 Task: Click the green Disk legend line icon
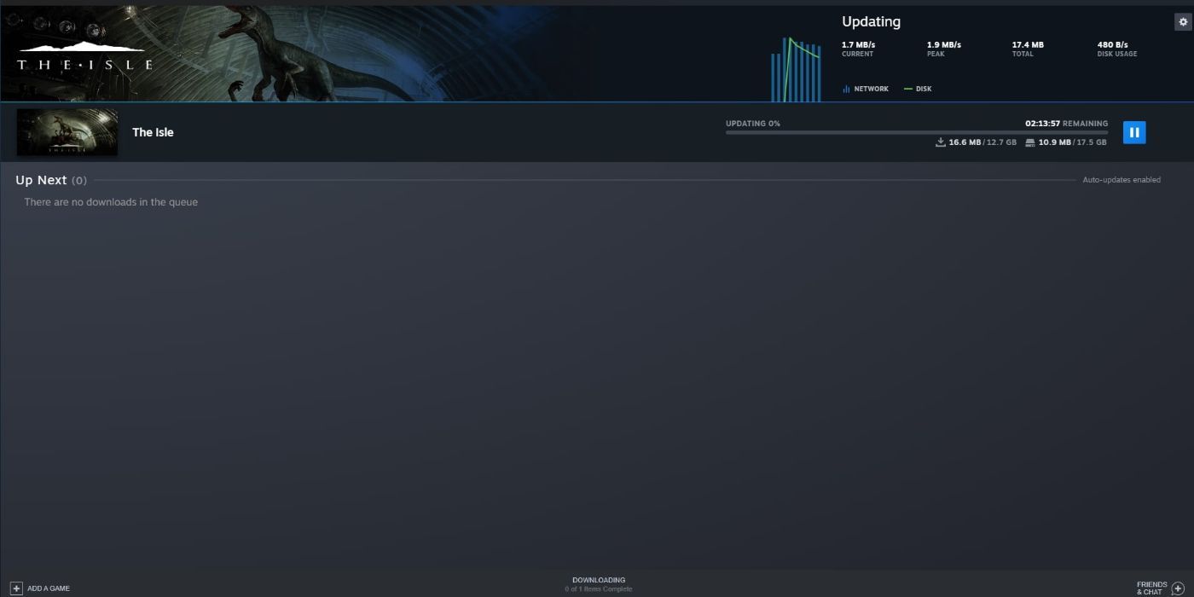907,89
